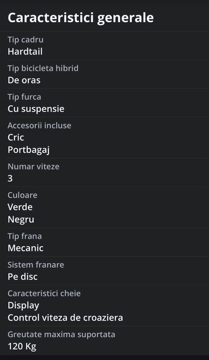The height and width of the screenshot is (360, 209).
Task: Click the Cric accessory entry
Action: tap(16, 138)
